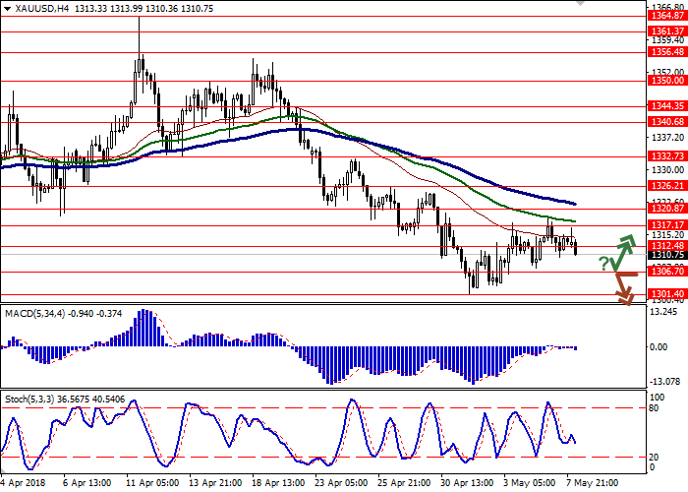This screenshot has width=688, height=492.
Task: Click the MACD 0.00 scale value
Action: [660, 347]
